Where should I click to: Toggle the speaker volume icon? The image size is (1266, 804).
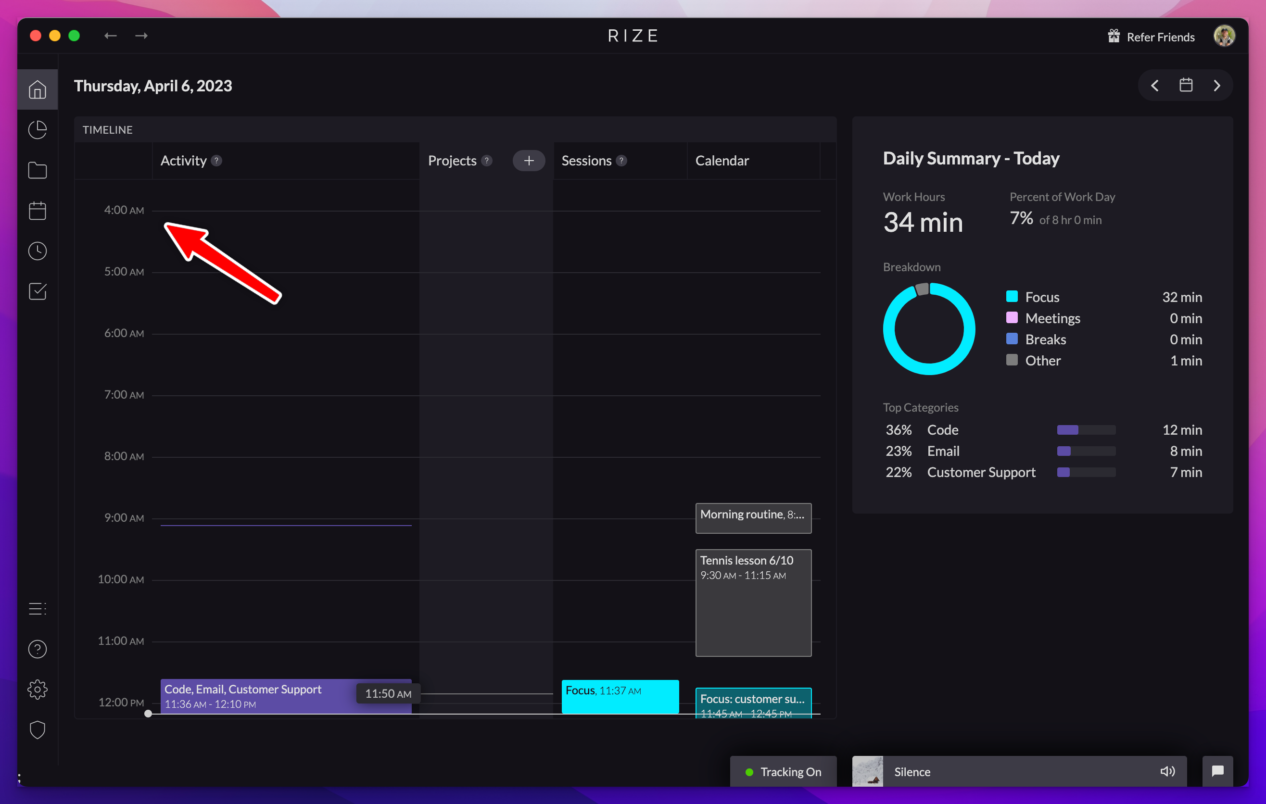[x=1167, y=771]
